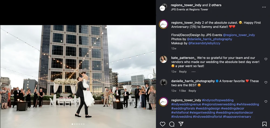Image resolution: width=270 pixels, height=128 pixels.
Task: Open regions_tower_indy avatar in post header
Action: tap(163, 7)
